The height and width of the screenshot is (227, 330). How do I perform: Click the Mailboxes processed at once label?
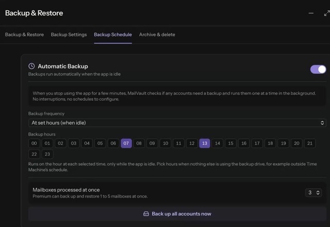pyautogui.click(x=66, y=190)
